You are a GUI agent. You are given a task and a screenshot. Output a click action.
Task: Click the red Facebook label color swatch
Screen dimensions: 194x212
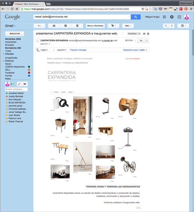point(29,73)
